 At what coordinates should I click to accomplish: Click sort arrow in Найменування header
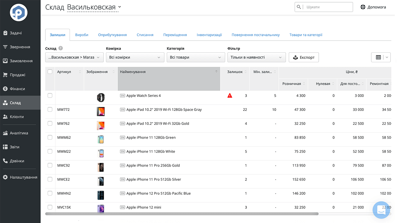click(x=216, y=72)
